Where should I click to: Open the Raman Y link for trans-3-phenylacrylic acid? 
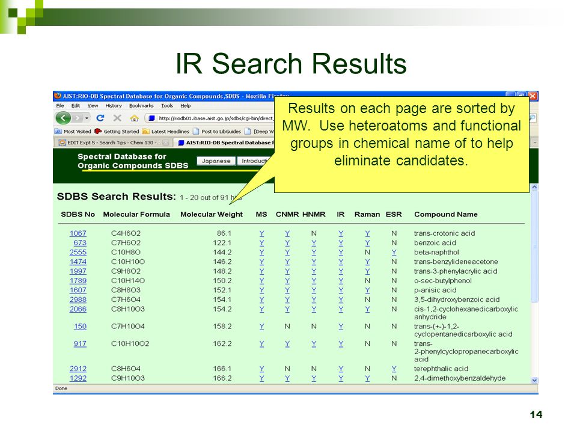coord(367,271)
